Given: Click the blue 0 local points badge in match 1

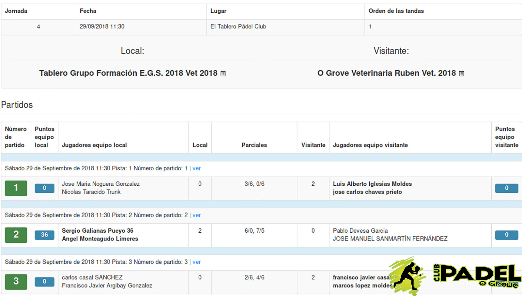Looking at the screenshot, I should pyautogui.click(x=44, y=188).
